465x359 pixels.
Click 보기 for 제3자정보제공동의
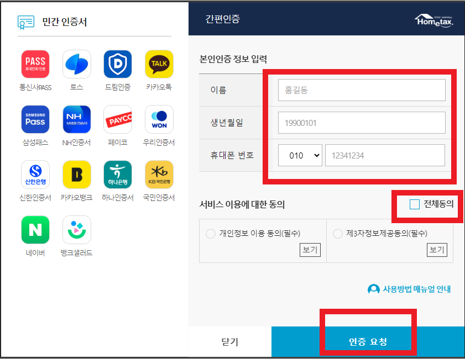[x=437, y=250]
